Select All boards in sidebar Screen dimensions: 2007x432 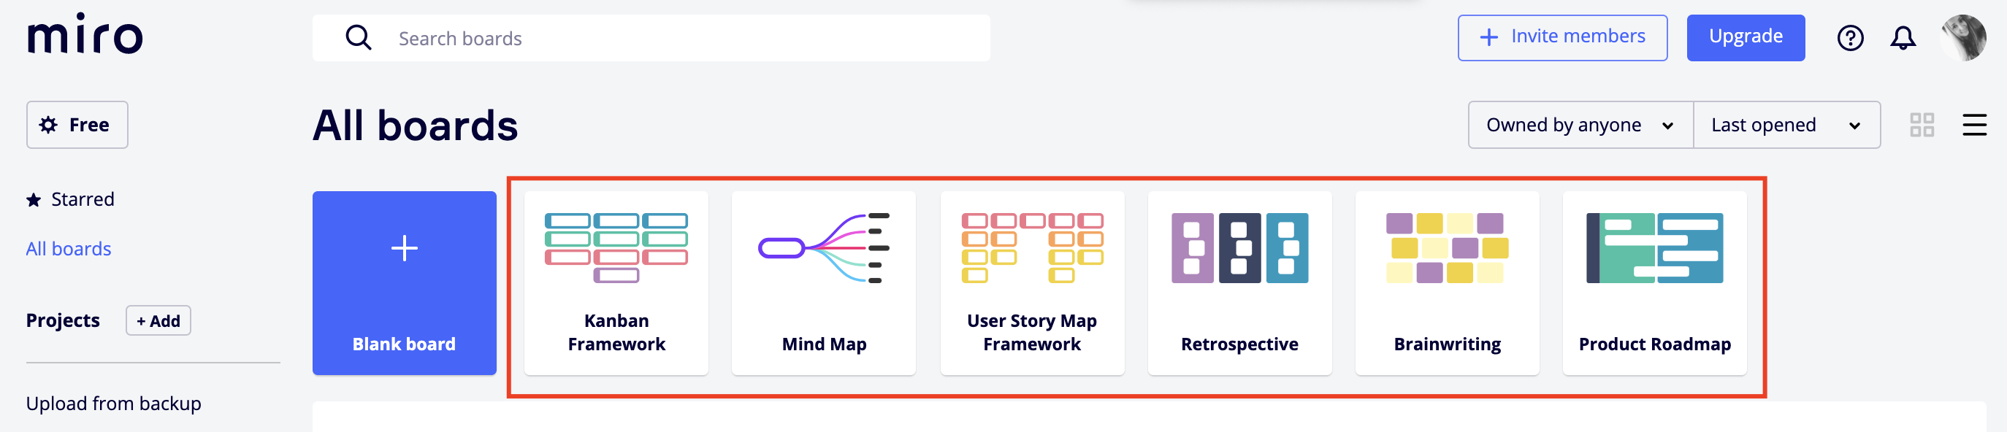[x=69, y=248]
